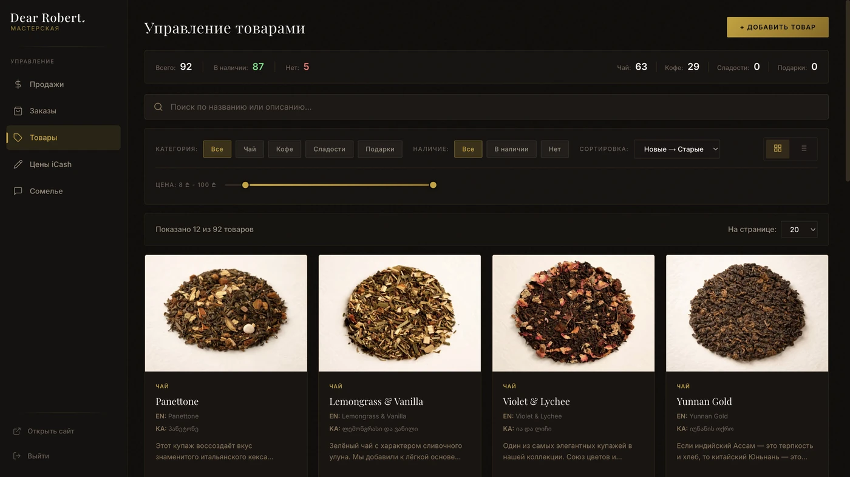850x477 pixels.
Task: Click the right handle of the price slider
Action: pyautogui.click(x=433, y=185)
